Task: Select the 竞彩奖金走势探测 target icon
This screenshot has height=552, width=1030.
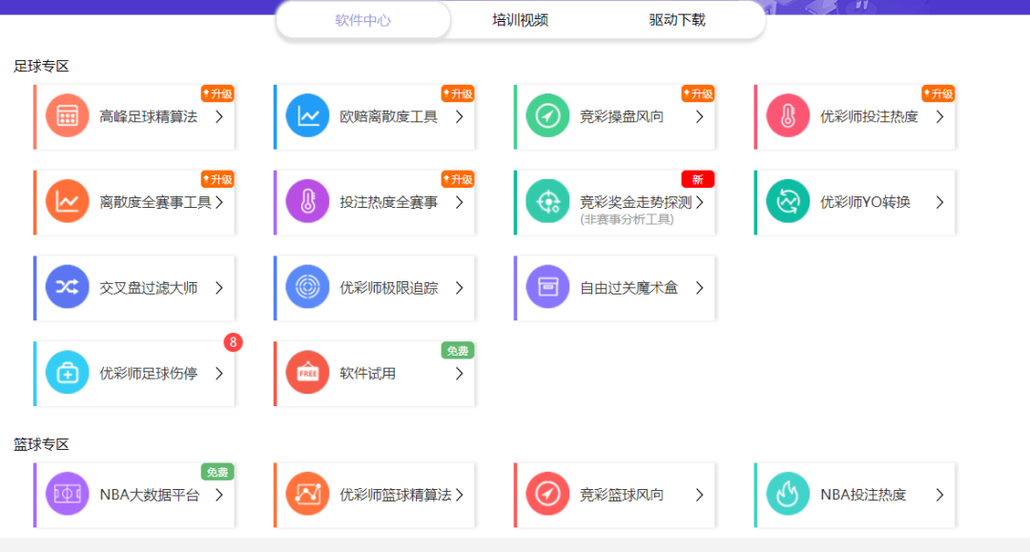Action: (x=547, y=201)
